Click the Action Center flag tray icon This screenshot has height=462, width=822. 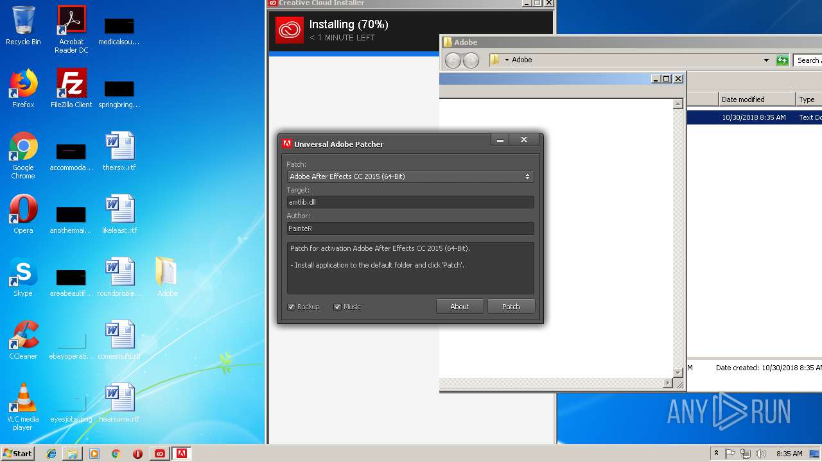click(x=730, y=454)
